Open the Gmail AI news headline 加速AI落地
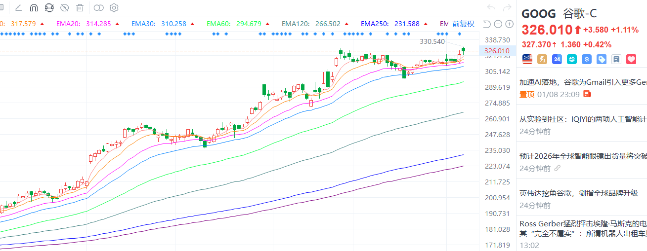 (583, 82)
